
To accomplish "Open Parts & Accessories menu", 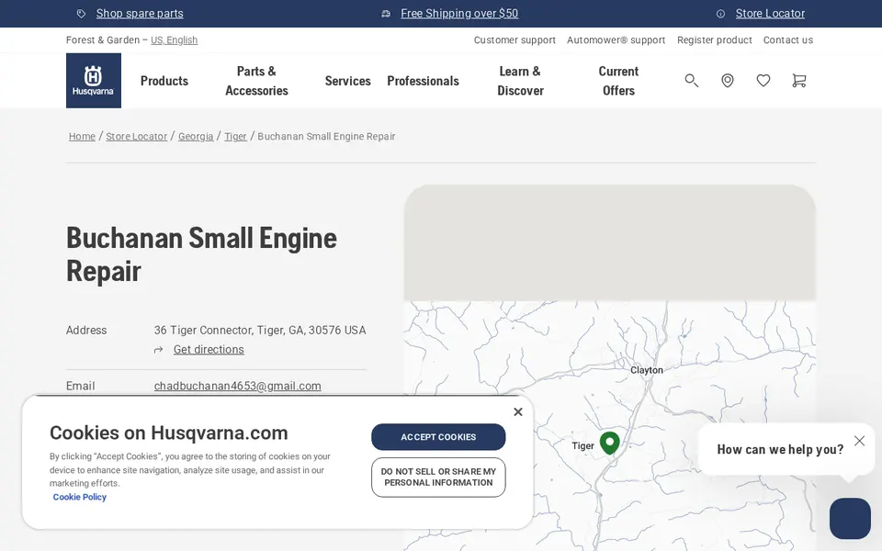I will click(256, 81).
